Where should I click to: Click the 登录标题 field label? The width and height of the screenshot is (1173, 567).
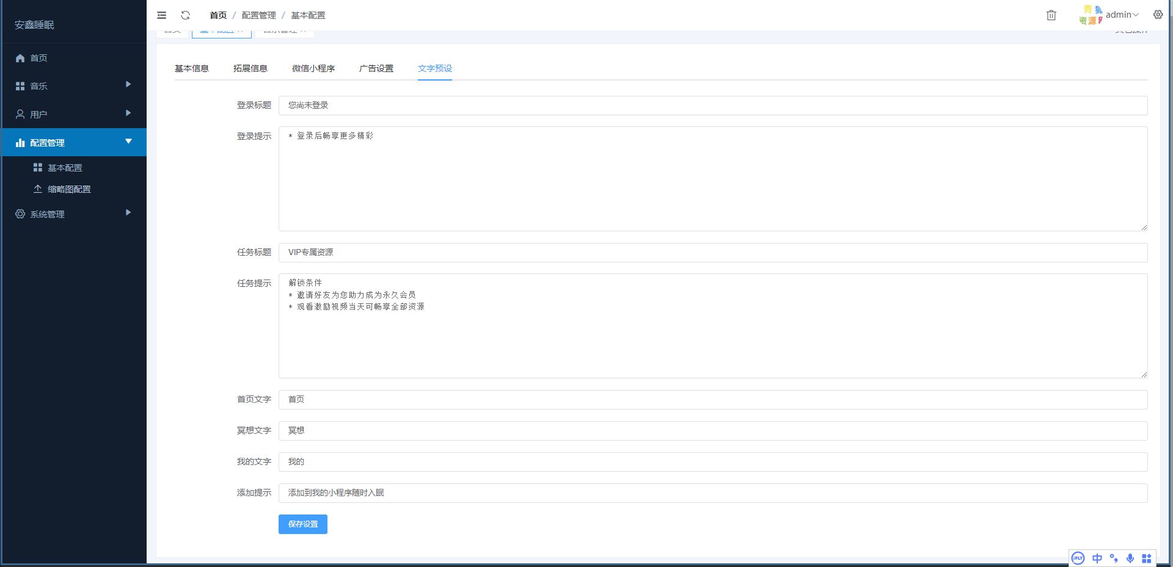tap(254, 106)
